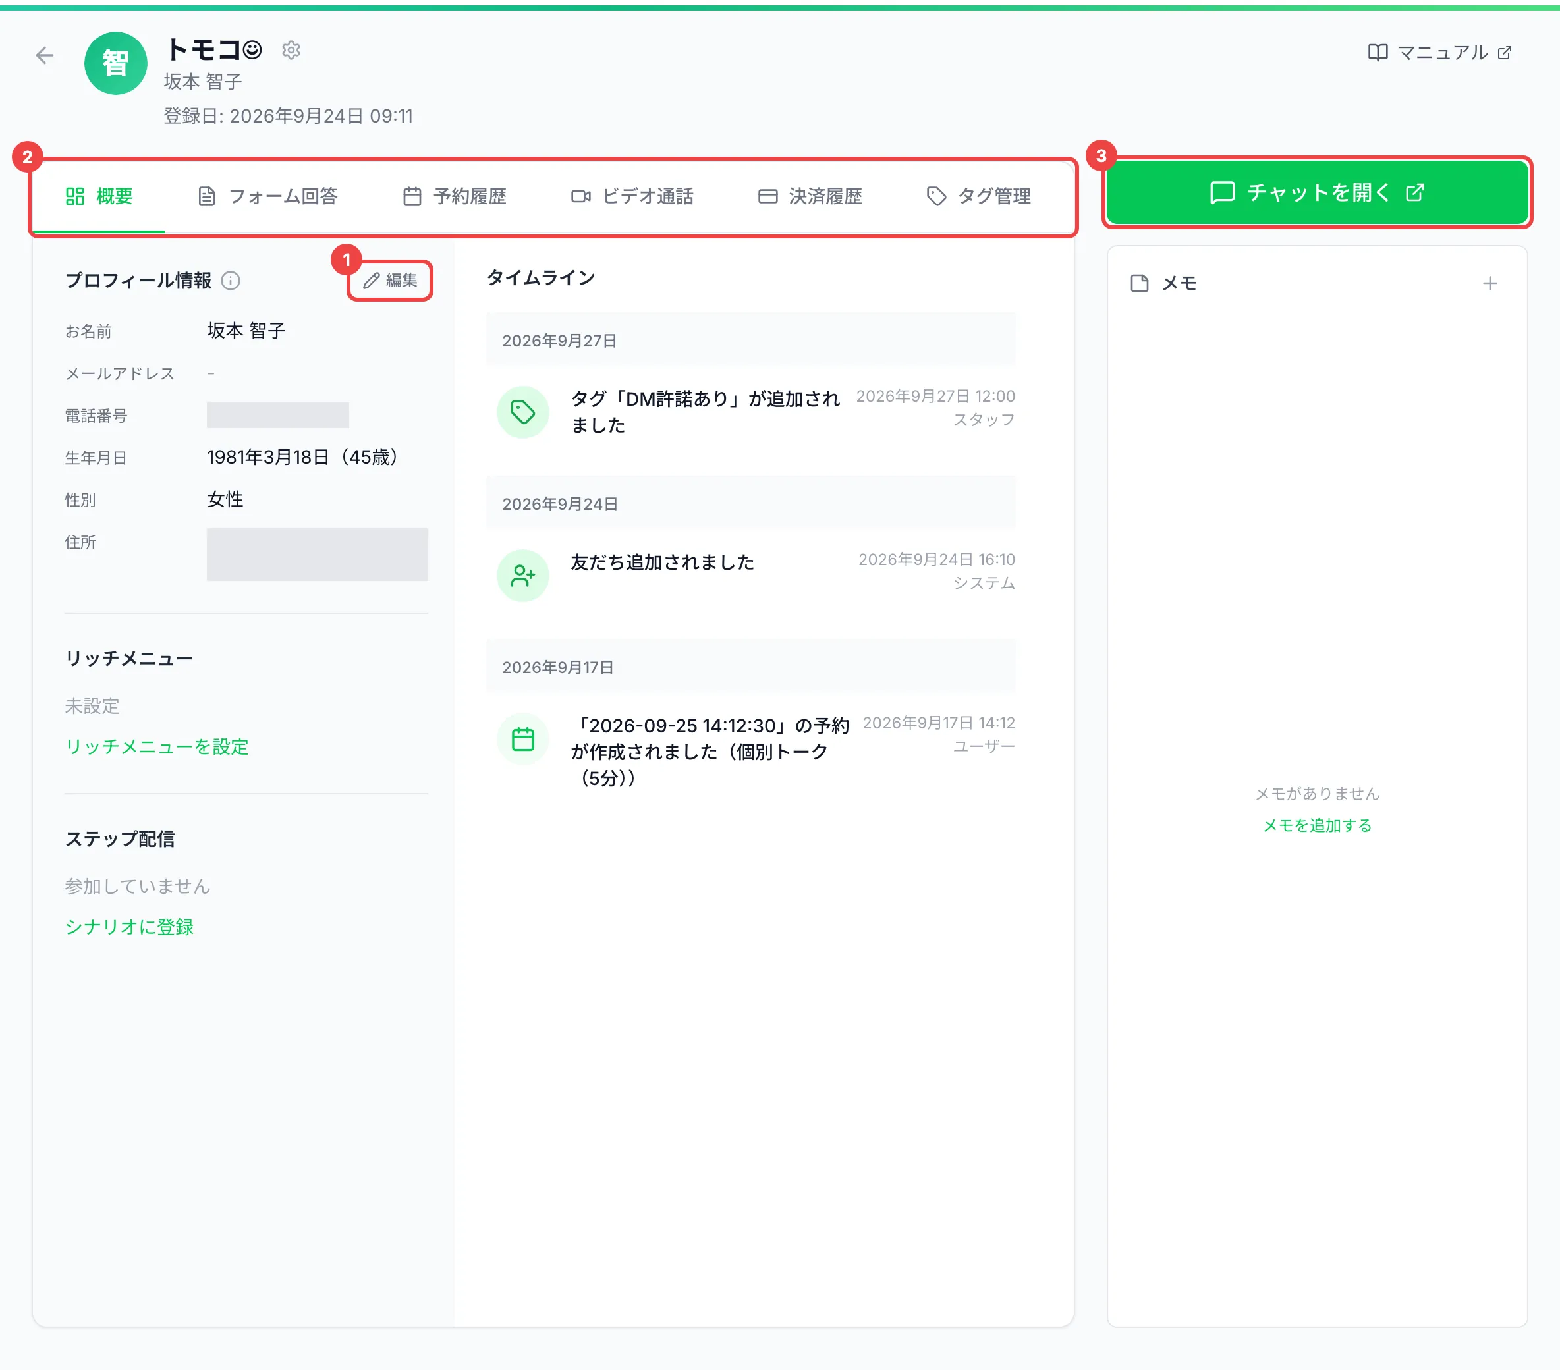Click the external-link icon beside マニュアル

(1504, 53)
